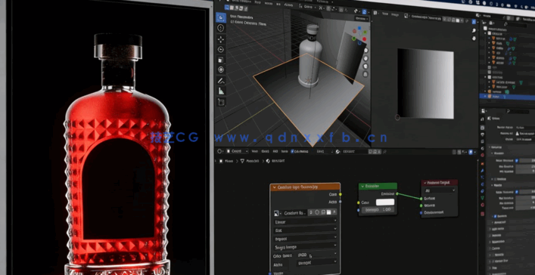Screen dimensions: 535x275
Task: Click unlink X icon in texture node
Action: point(334,212)
